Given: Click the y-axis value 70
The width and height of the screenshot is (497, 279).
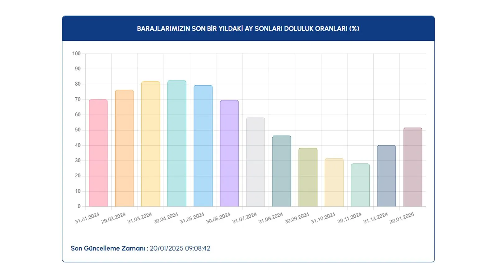Looking at the screenshot, I should [78, 100].
